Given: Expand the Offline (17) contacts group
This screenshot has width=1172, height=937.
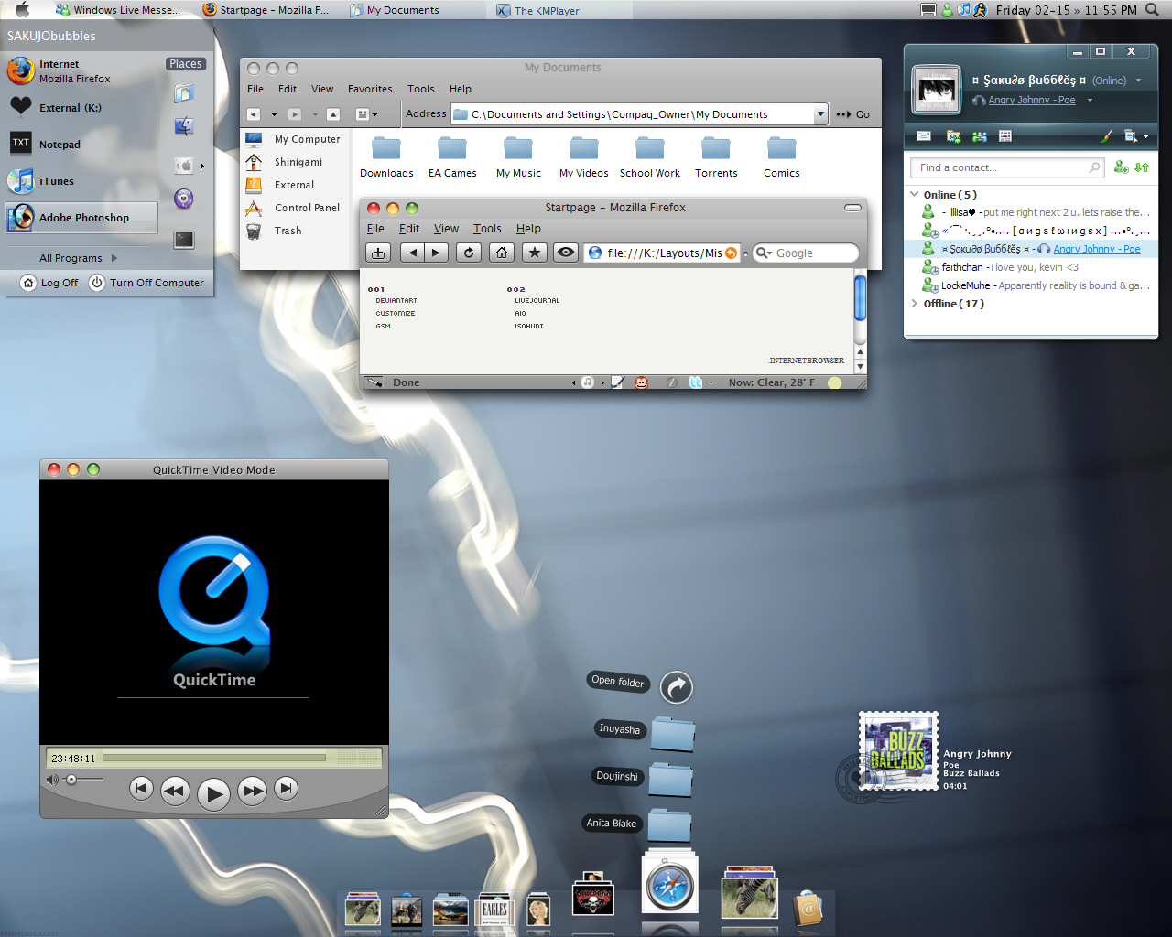Looking at the screenshot, I should (x=914, y=303).
